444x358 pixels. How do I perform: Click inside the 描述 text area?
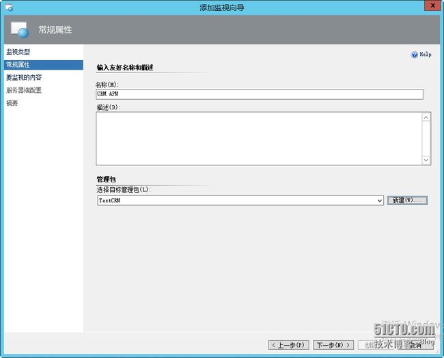pyautogui.click(x=259, y=139)
